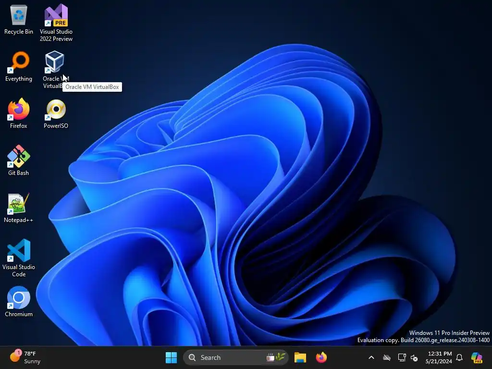492x369 pixels.
Task: Open the weather widget showing 78°F Sunny
Action: 25,357
